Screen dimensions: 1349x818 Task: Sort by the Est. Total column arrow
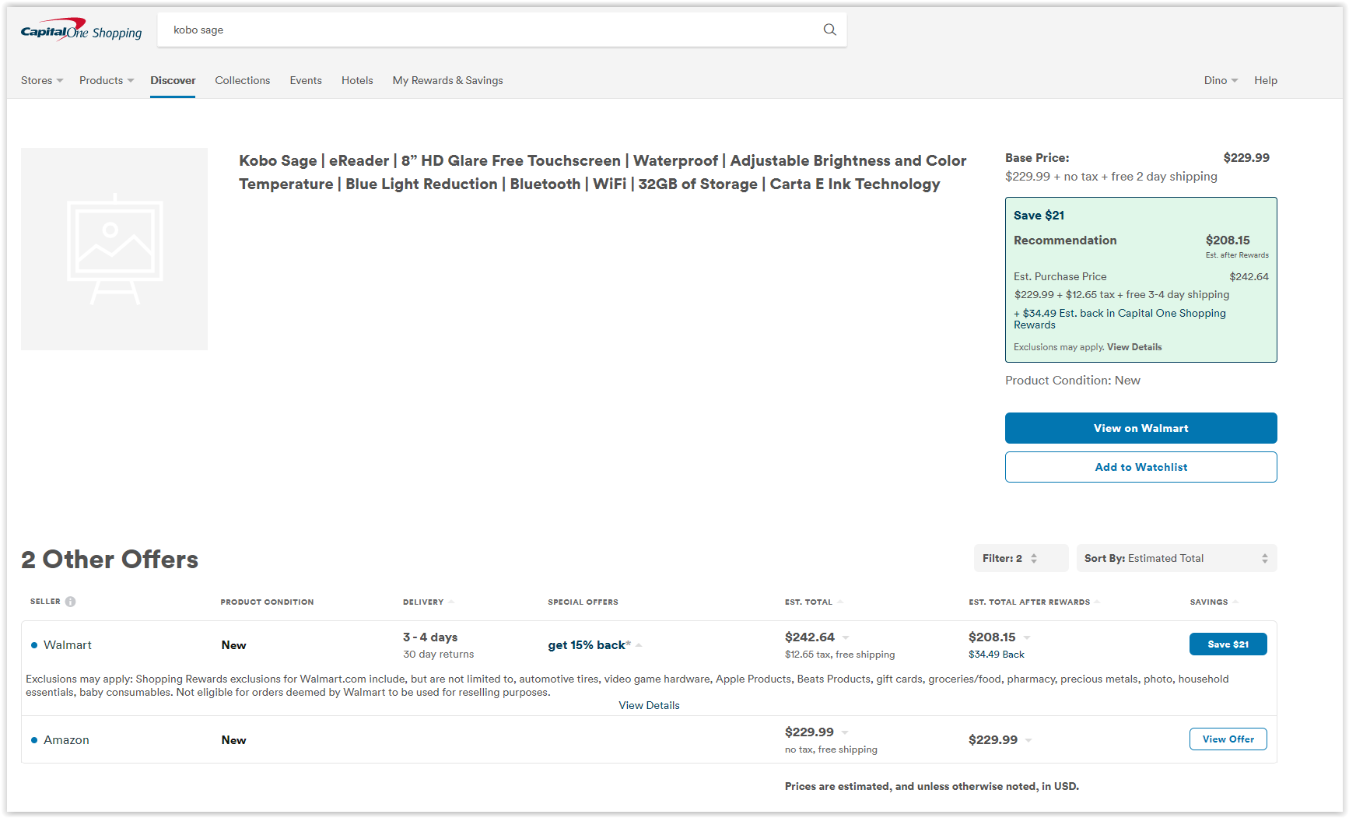(840, 602)
